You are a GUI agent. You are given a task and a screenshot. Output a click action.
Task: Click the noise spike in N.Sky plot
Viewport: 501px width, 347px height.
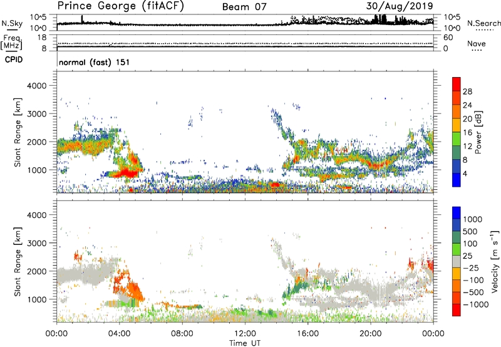(82, 19)
